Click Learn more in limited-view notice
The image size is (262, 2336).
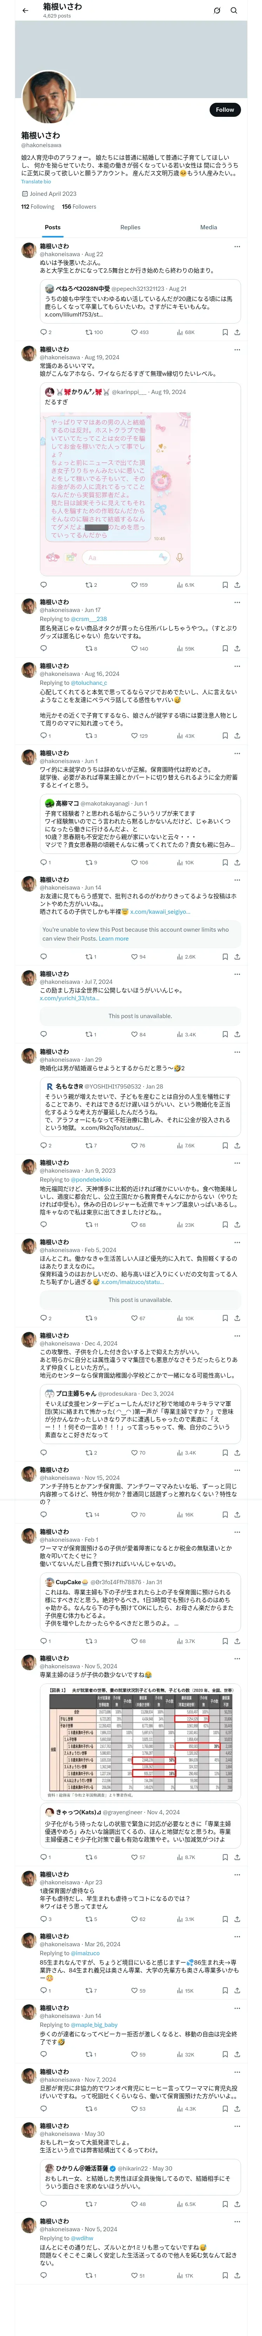pyautogui.click(x=114, y=939)
